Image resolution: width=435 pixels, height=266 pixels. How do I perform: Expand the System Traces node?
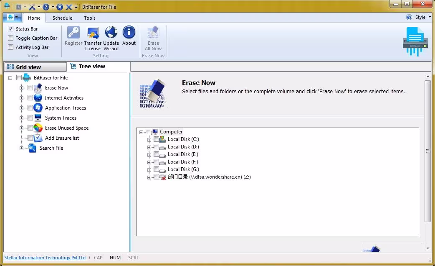pyautogui.click(x=21, y=118)
